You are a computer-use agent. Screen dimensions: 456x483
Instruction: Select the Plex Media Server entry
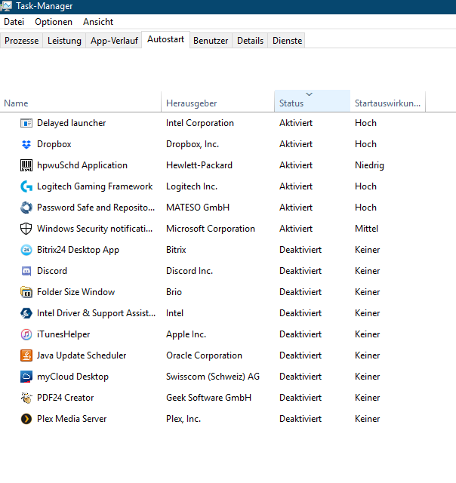(x=72, y=419)
